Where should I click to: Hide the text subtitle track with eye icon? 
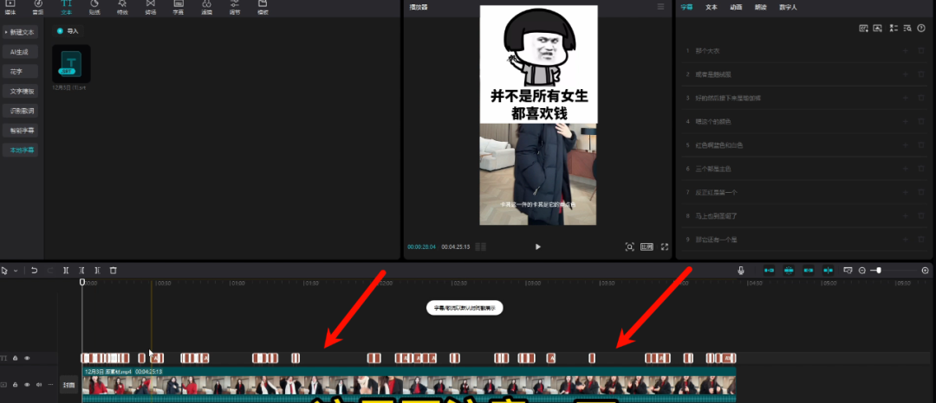27,358
